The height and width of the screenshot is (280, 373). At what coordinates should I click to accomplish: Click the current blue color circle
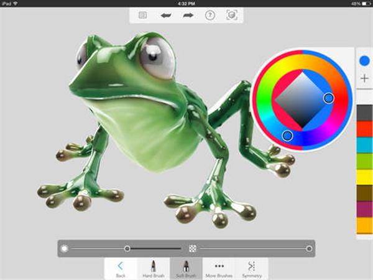tap(364, 61)
